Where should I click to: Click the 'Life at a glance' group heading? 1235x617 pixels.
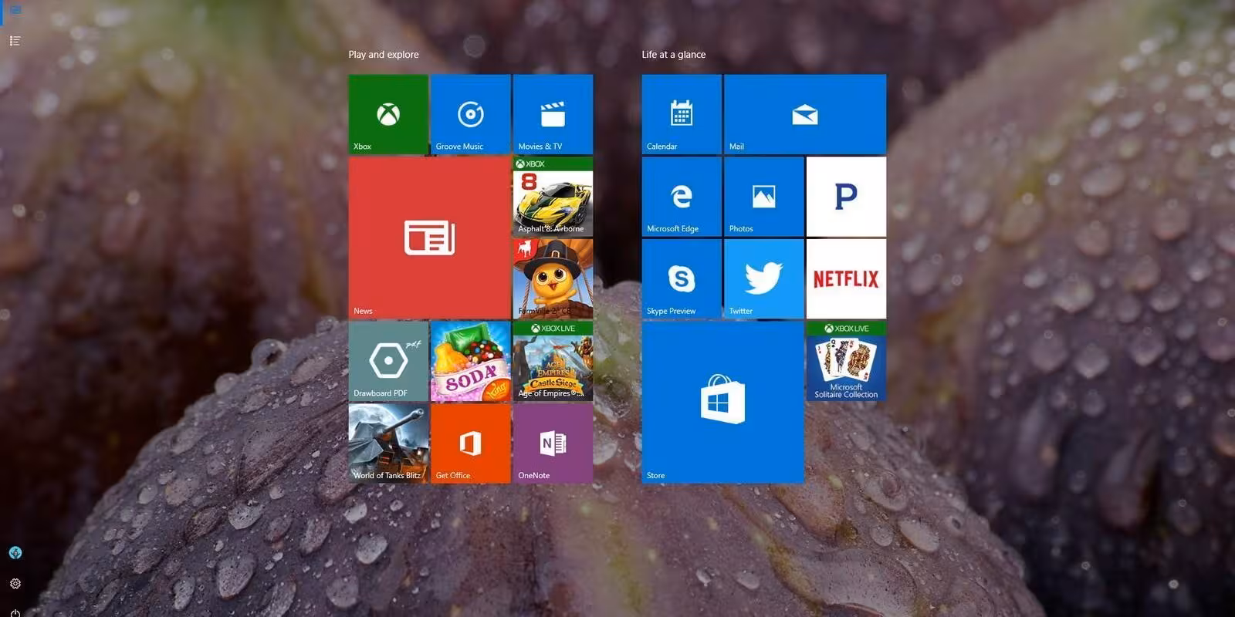click(674, 55)
